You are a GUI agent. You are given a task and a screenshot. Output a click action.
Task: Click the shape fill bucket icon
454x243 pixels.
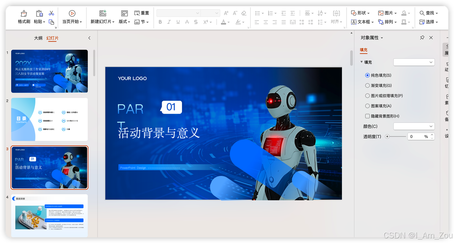(404, 13)
